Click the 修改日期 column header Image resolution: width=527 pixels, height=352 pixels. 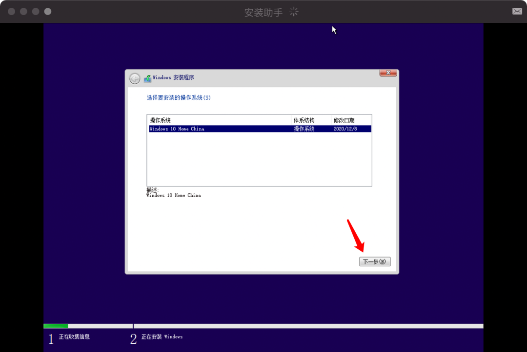coord(351,120)
